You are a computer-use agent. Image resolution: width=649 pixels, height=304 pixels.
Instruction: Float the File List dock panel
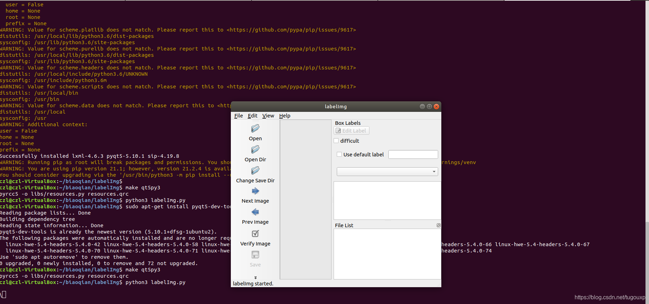pyautogui.click(x=439, y=225)
